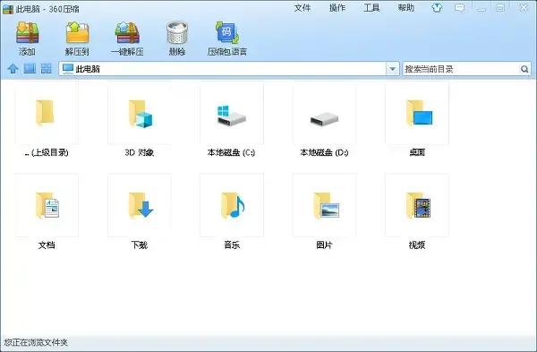
Task: Select the 视频 videos folder
Action: [x=417, y=211]
